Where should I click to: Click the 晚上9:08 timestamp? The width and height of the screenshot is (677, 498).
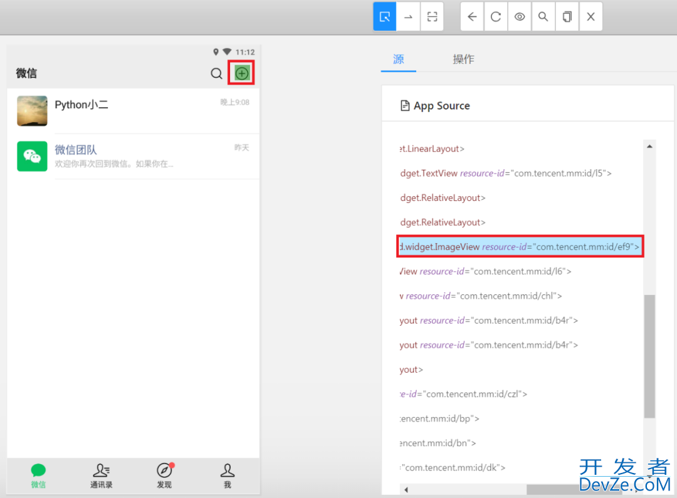(x=235, y=102)
